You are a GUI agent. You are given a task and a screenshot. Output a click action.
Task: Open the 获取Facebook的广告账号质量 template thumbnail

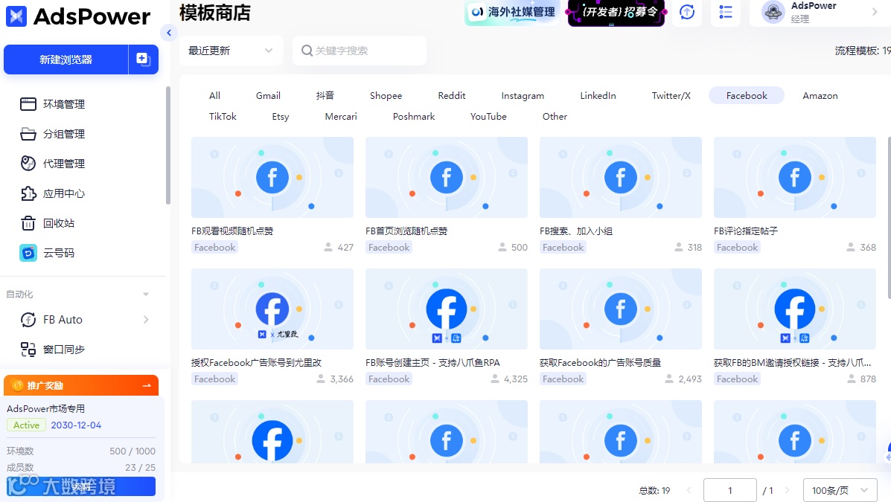[621, 309]
